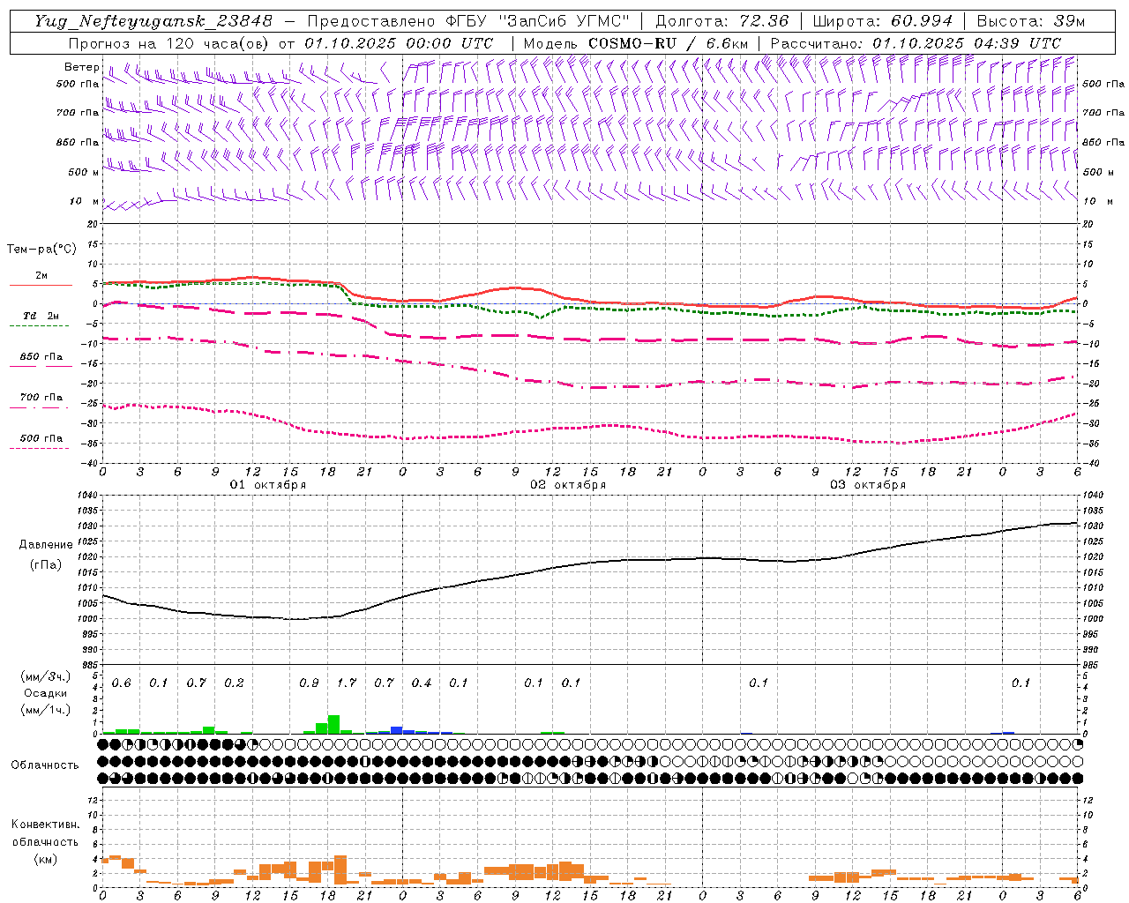1129x903 pixels.
Task: Click the Td 2м legend label
Action: (41, 316)
